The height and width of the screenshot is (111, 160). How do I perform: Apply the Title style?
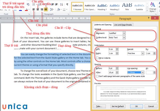(x=127, y=7)
